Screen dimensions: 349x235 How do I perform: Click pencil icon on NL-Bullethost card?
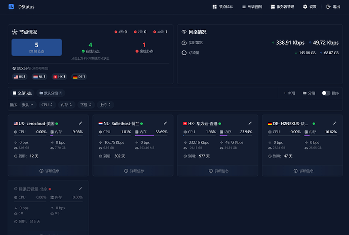[165, 123]
